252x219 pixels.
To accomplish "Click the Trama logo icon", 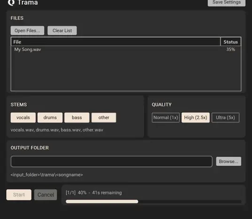I will click(11, 2).
